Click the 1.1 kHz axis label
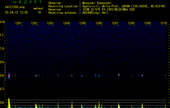The height and width of the screenshot is (108, 170). point(2,35)
